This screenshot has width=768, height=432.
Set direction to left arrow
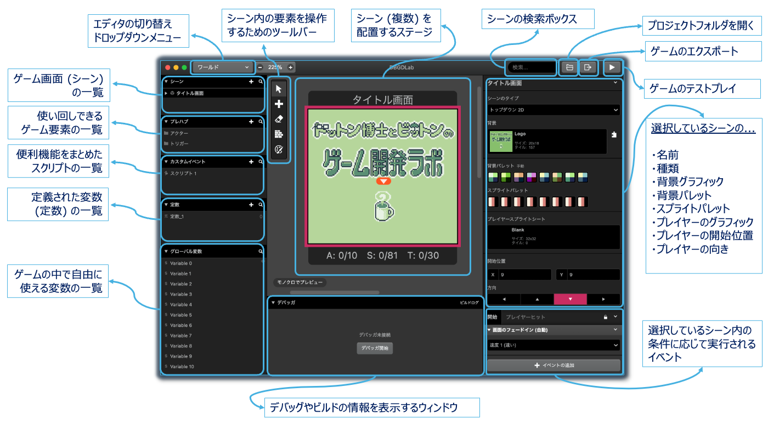[x=504, y=299]
